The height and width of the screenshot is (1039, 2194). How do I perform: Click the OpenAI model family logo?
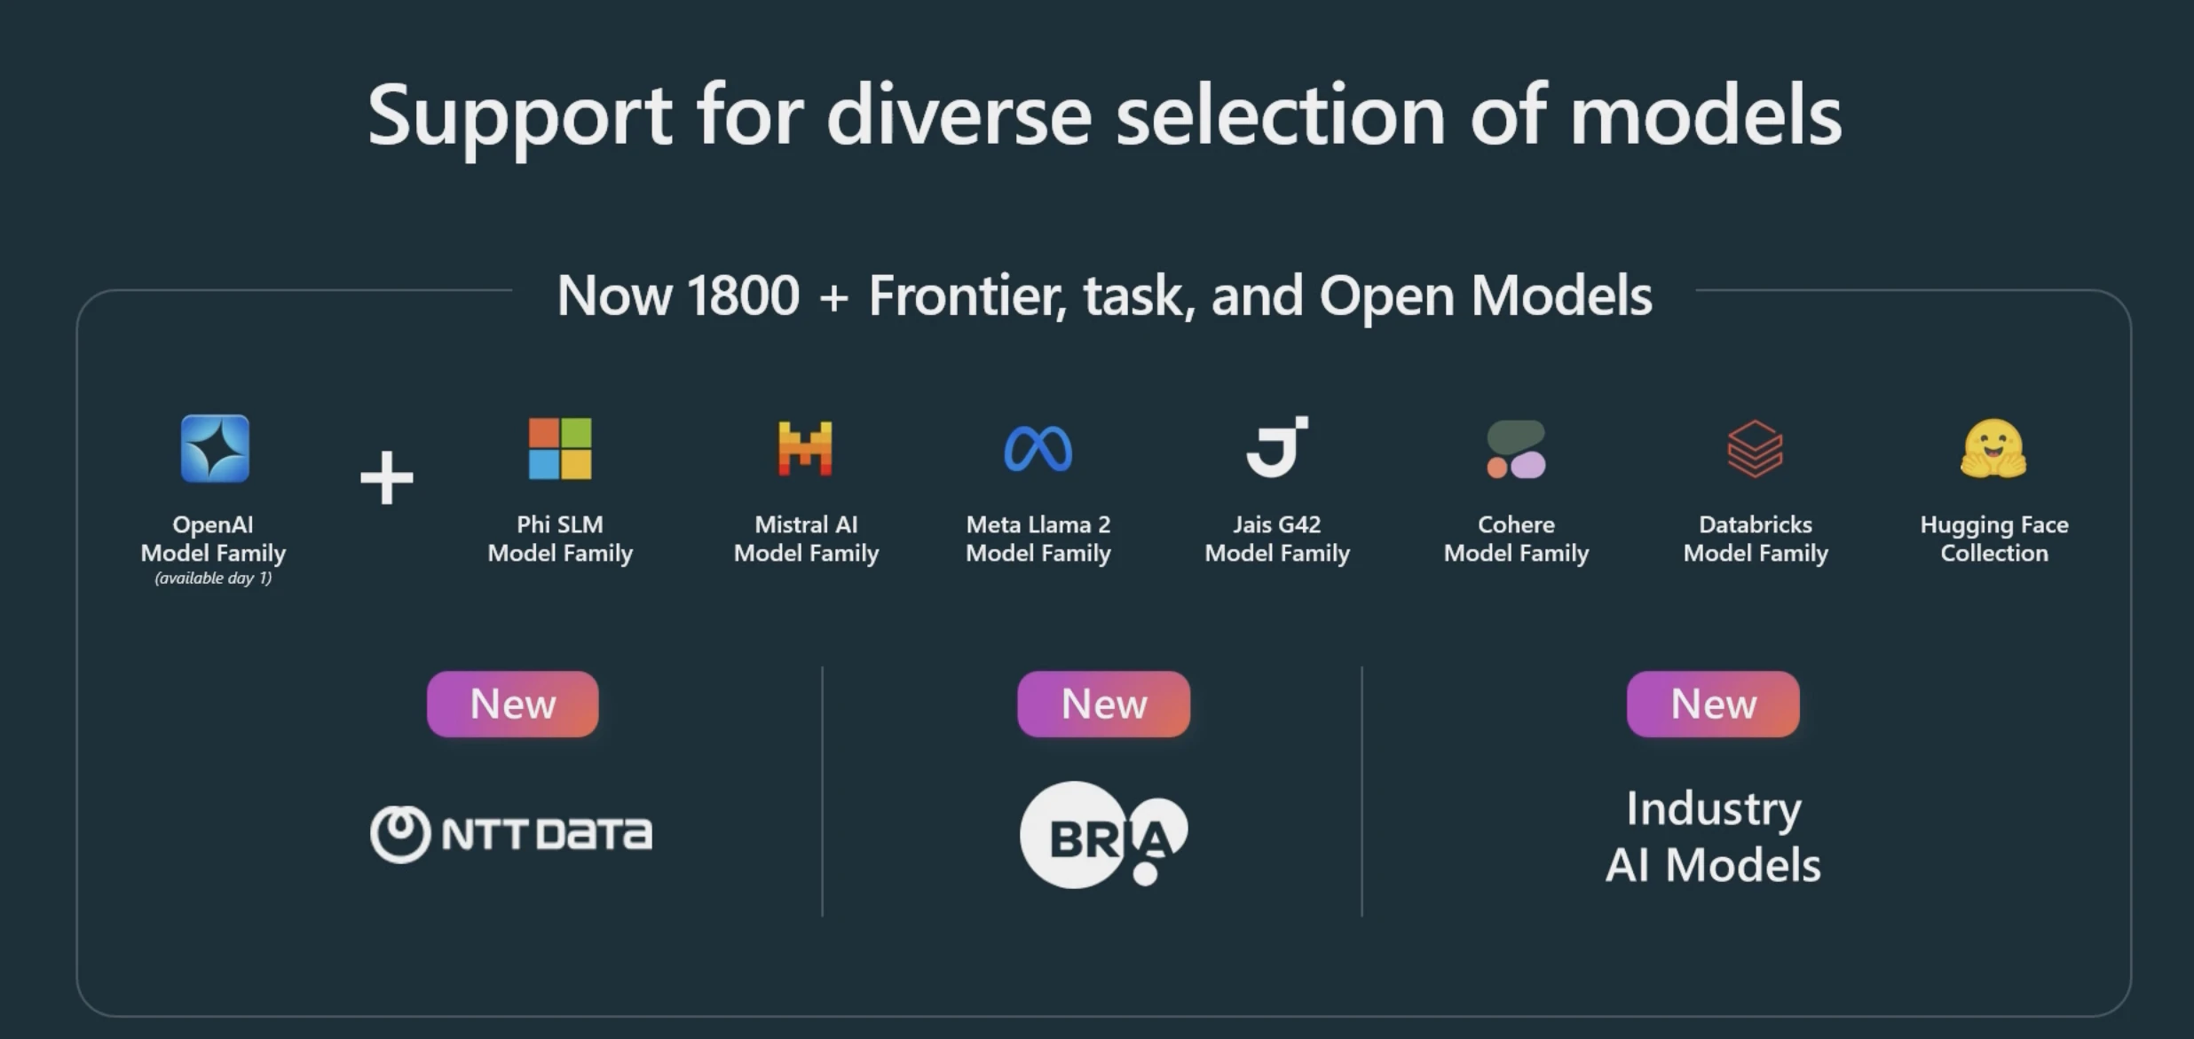(x=215, y=449)
